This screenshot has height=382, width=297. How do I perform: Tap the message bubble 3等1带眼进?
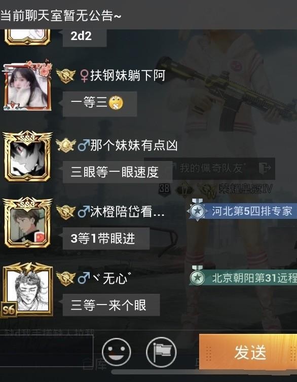[106, 238]
